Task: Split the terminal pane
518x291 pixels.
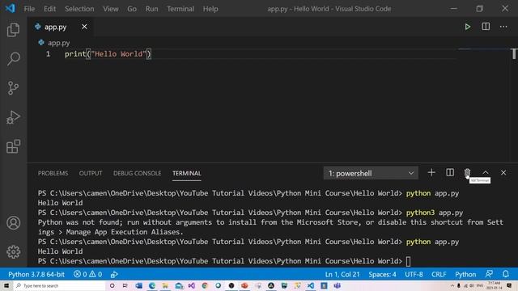Action: [x=450, y=172]
